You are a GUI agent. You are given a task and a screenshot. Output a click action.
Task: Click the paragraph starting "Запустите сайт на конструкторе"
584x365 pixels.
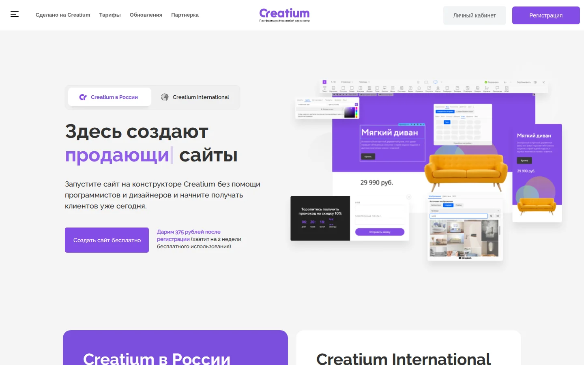163,195
